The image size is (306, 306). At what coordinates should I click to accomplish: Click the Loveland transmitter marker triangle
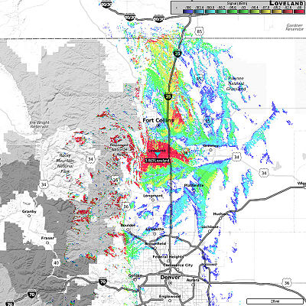pos(158,155)
